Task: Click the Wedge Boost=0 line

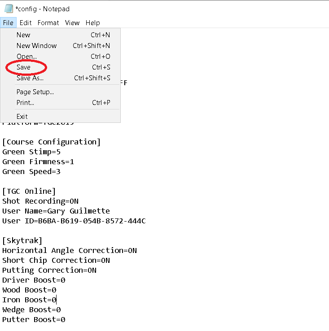Action: [31, 310]
